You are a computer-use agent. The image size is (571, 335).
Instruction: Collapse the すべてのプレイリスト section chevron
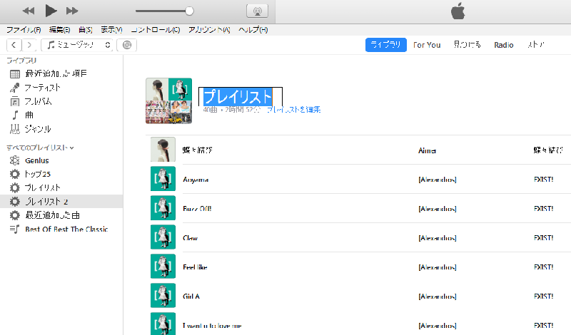tap(72, 148)
